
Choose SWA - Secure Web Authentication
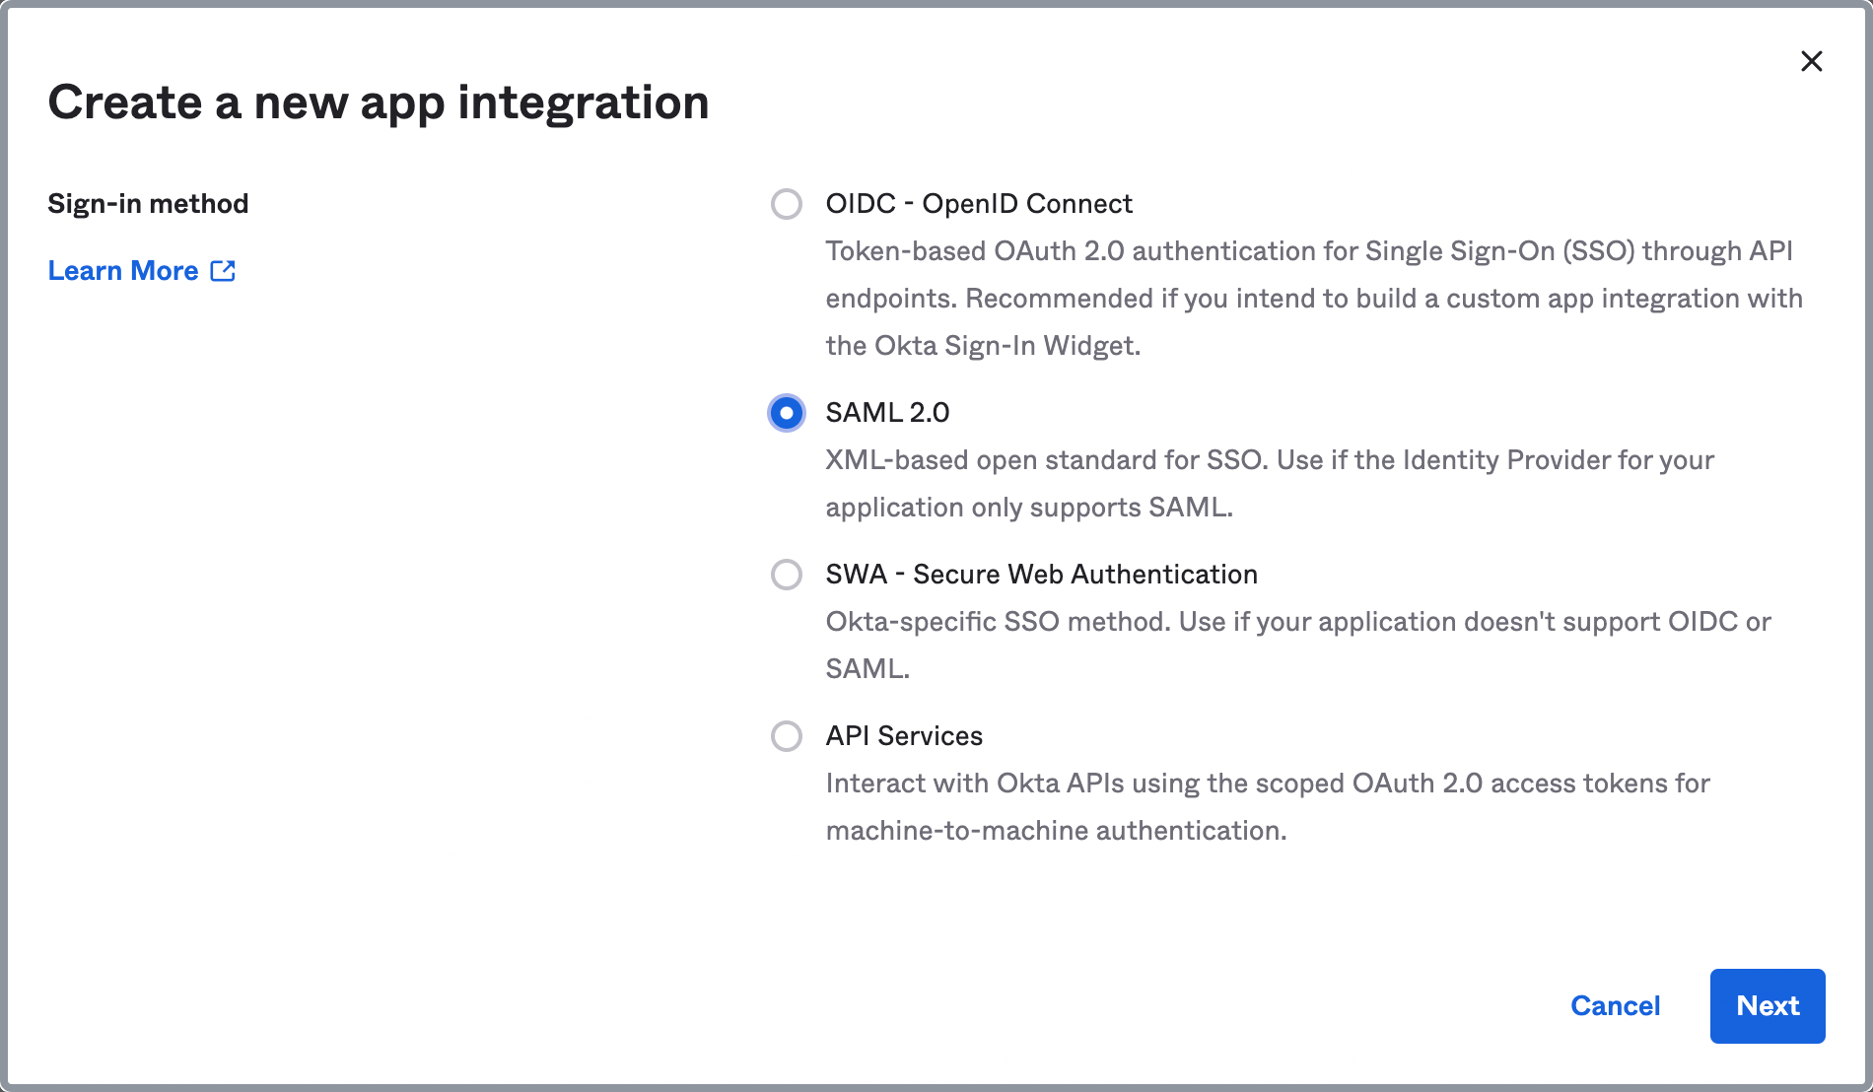coord(786,575)
